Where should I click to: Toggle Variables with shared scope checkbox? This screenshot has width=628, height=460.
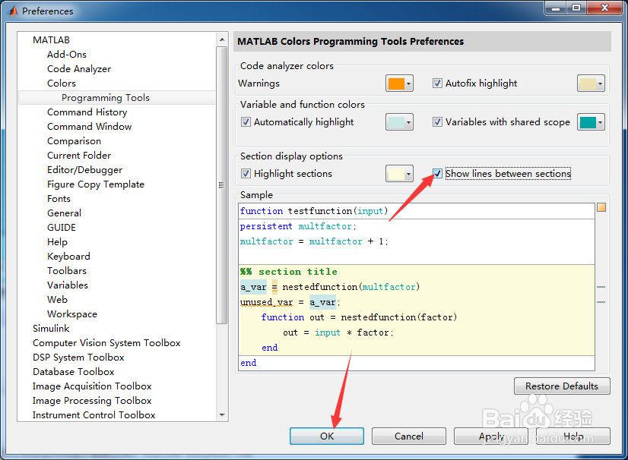coord(437,122)
